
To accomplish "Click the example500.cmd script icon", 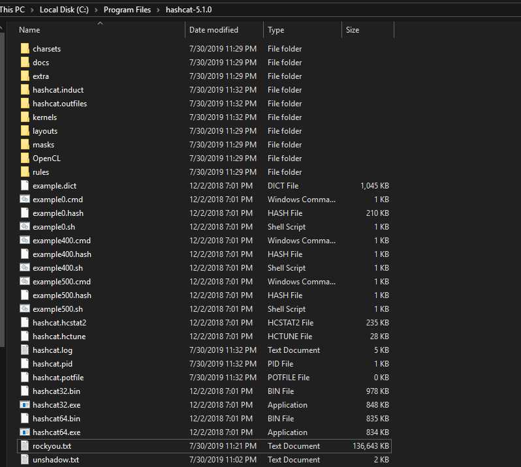I will point(25,282).
